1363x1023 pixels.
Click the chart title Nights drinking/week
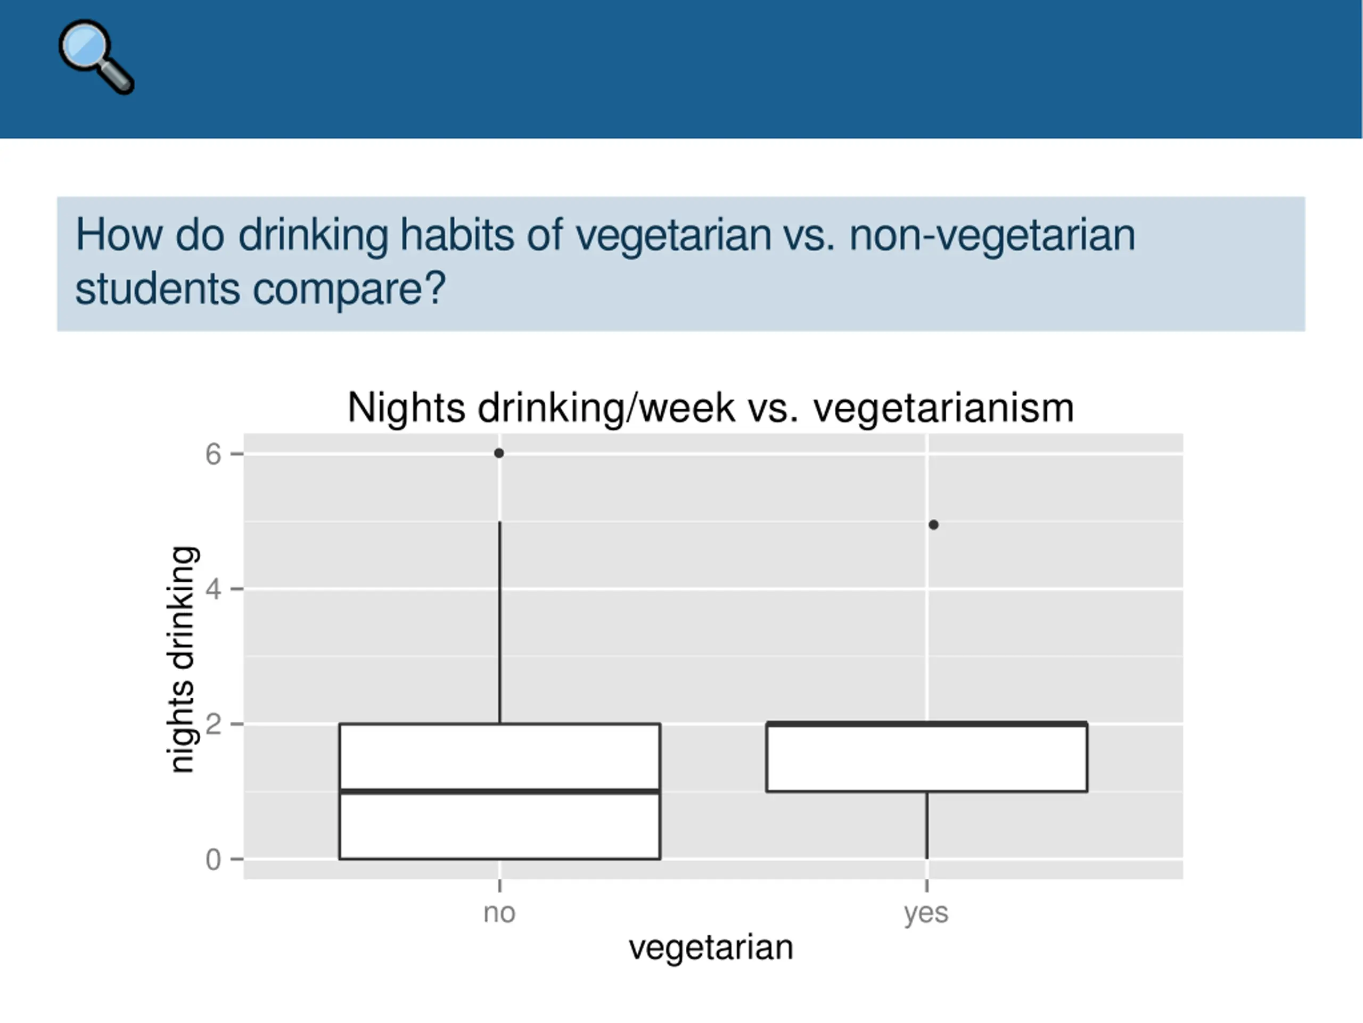(710, 408)
